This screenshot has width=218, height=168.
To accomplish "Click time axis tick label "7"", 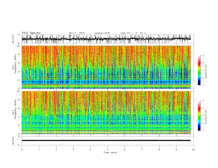I will point(142,150).
